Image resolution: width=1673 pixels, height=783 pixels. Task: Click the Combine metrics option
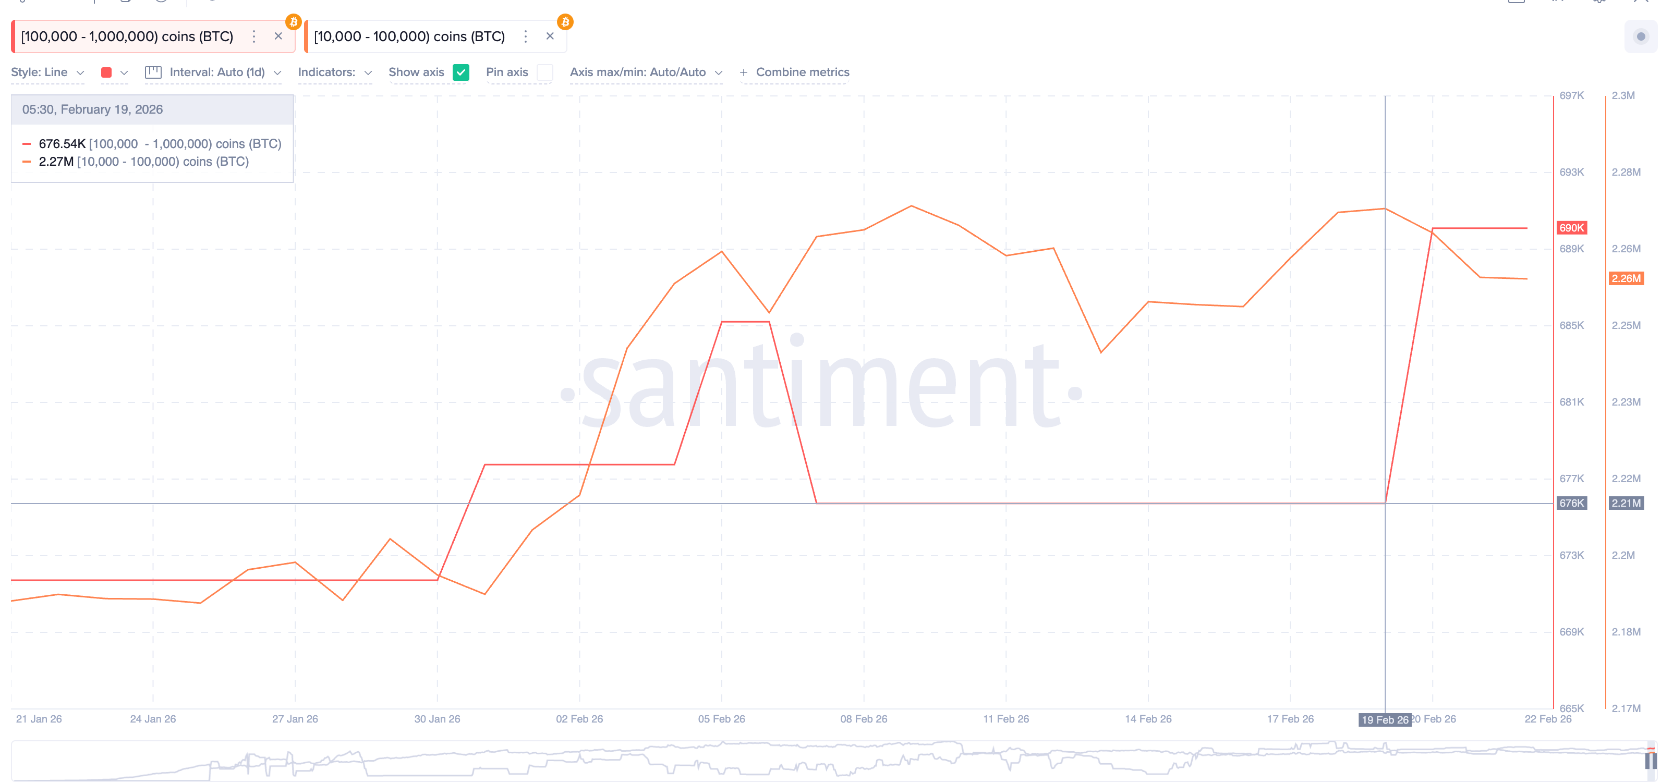pyautogui.click(x=795, y=72)
